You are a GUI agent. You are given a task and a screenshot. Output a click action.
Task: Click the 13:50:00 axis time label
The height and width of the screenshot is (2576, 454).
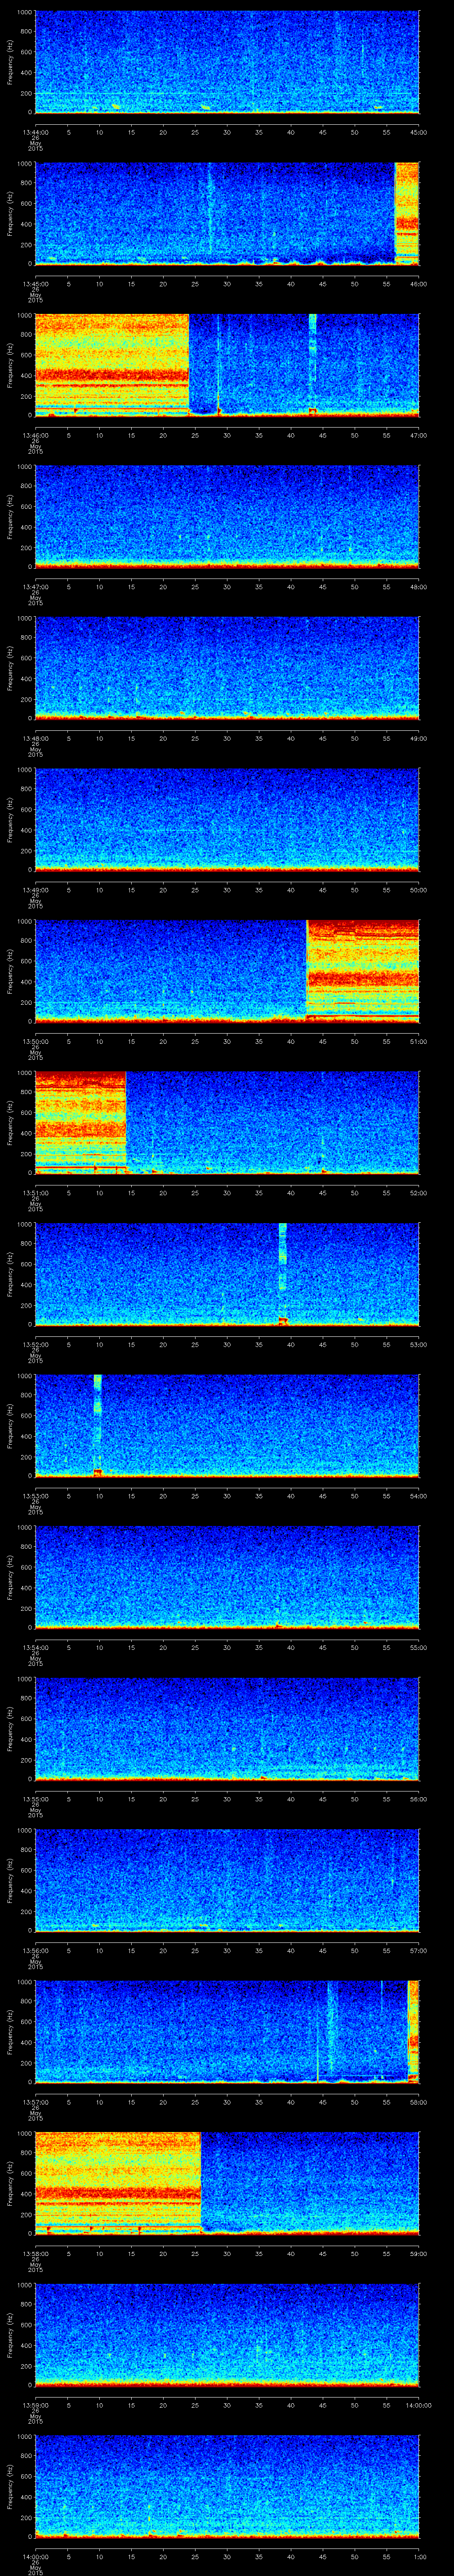(35, 1041)
